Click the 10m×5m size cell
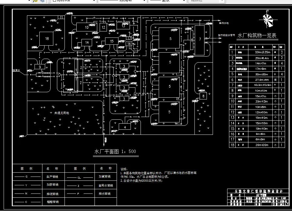The width and height of the screenshot is (292, 211). pyautogui.click(x=260, y=107)
